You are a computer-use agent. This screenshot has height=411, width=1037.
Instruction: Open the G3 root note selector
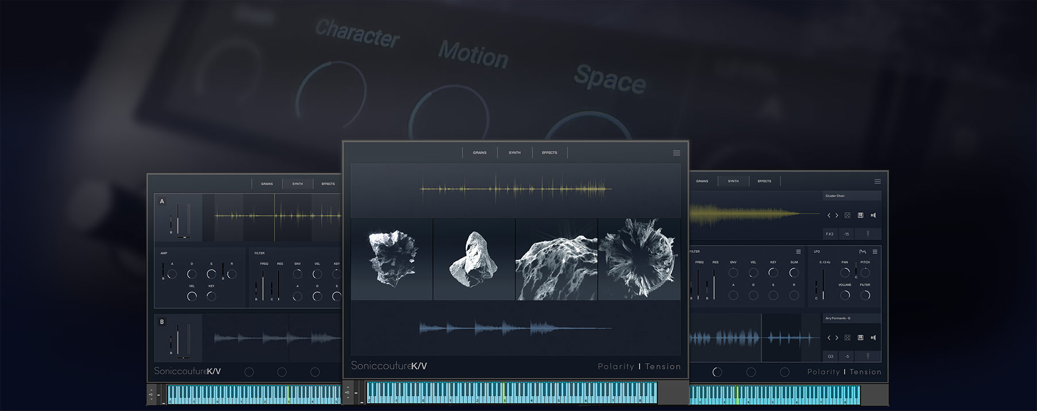coord(830,356)
